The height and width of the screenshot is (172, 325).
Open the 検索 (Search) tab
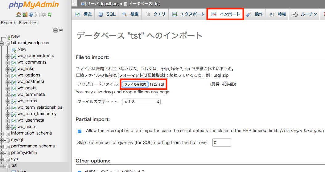pos(130,14)
